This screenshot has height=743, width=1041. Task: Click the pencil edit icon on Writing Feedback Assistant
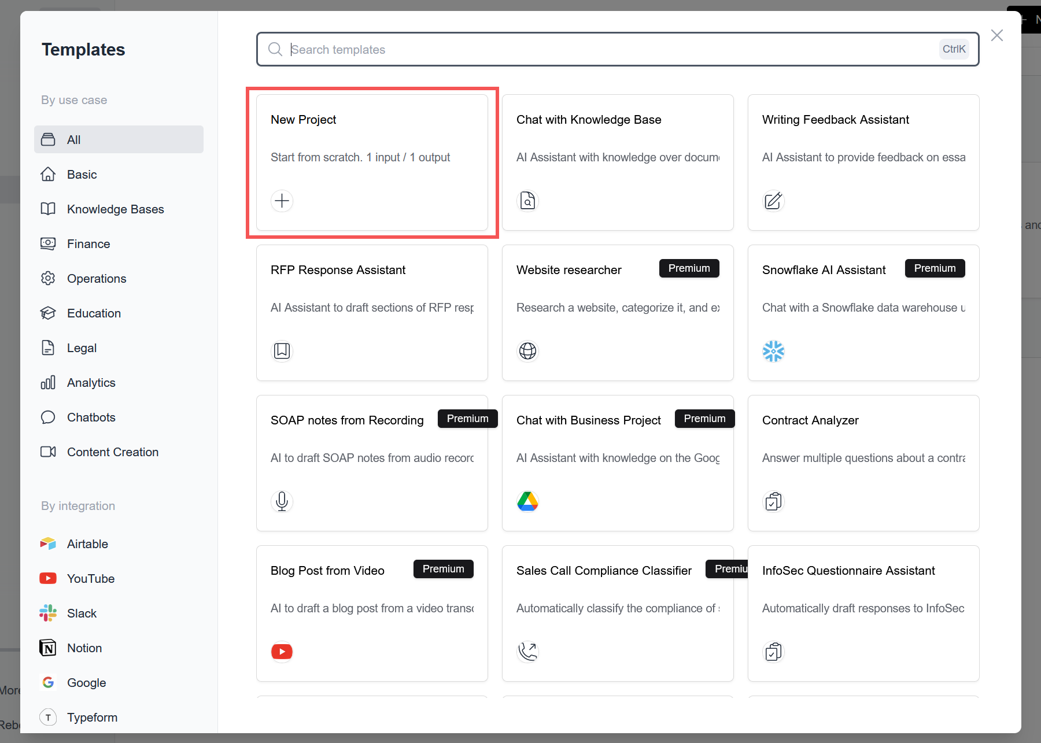coord(773,201)
